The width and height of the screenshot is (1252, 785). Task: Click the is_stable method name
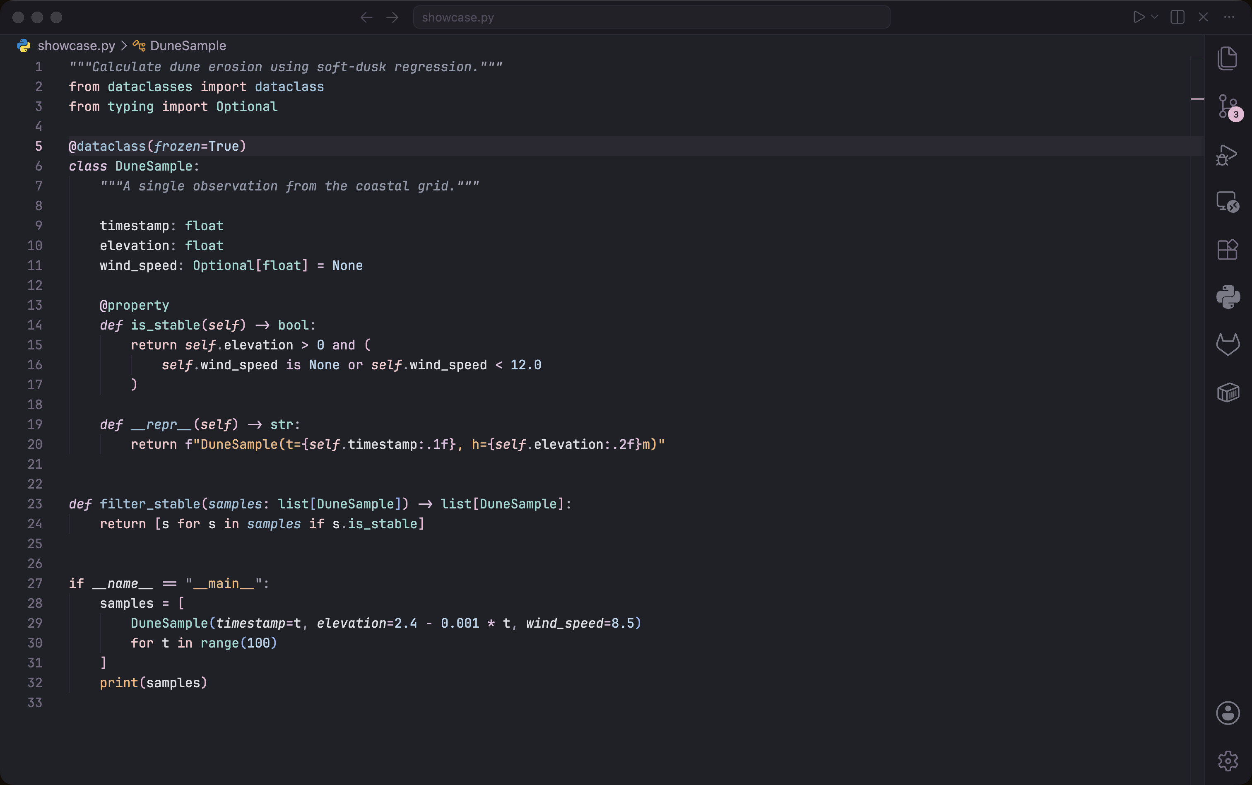coord(166,325)
